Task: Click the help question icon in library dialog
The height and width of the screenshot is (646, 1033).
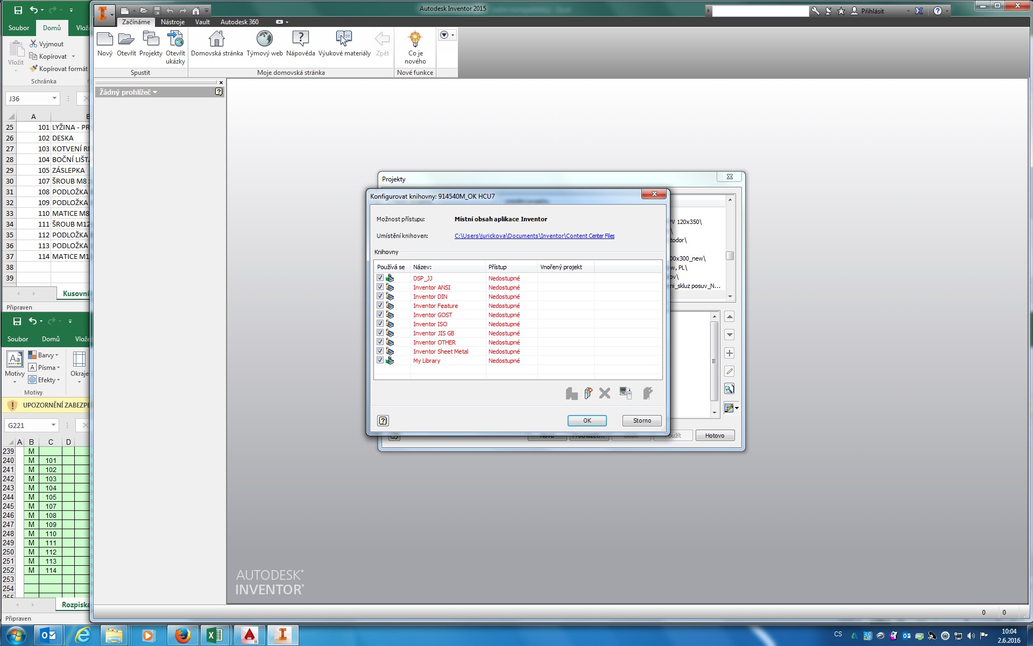Action: (383, 421)
